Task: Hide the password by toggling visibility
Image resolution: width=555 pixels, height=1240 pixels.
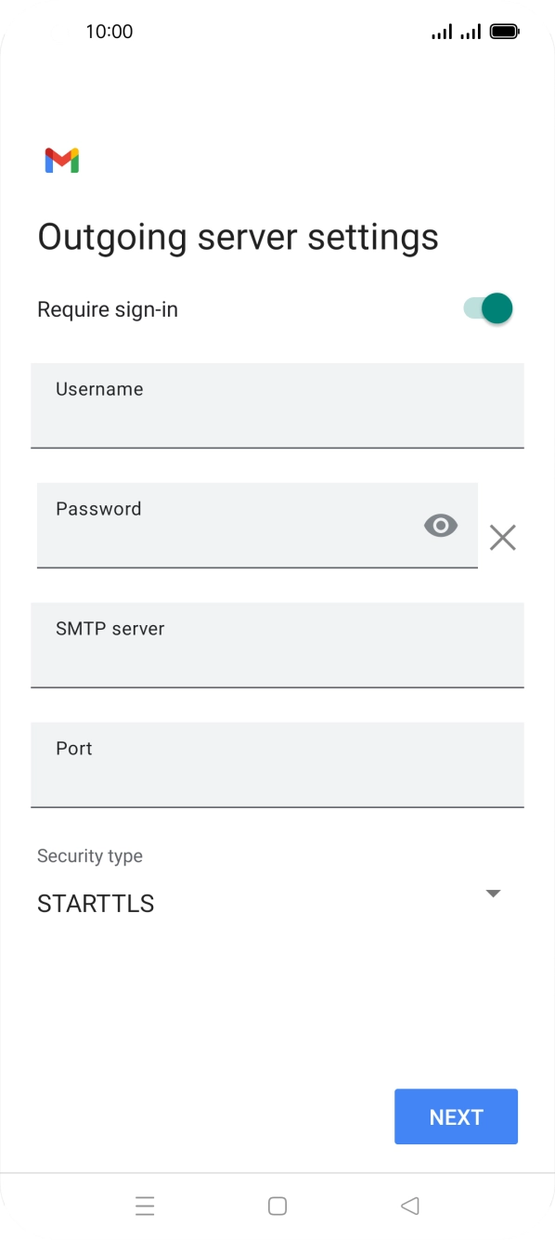Action: pos(440,525)
